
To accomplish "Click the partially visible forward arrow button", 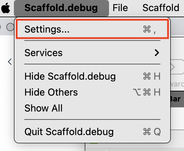I will [177, 67].
